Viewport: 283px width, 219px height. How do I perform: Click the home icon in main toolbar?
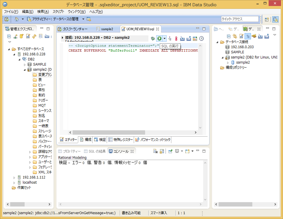(17, 19)
